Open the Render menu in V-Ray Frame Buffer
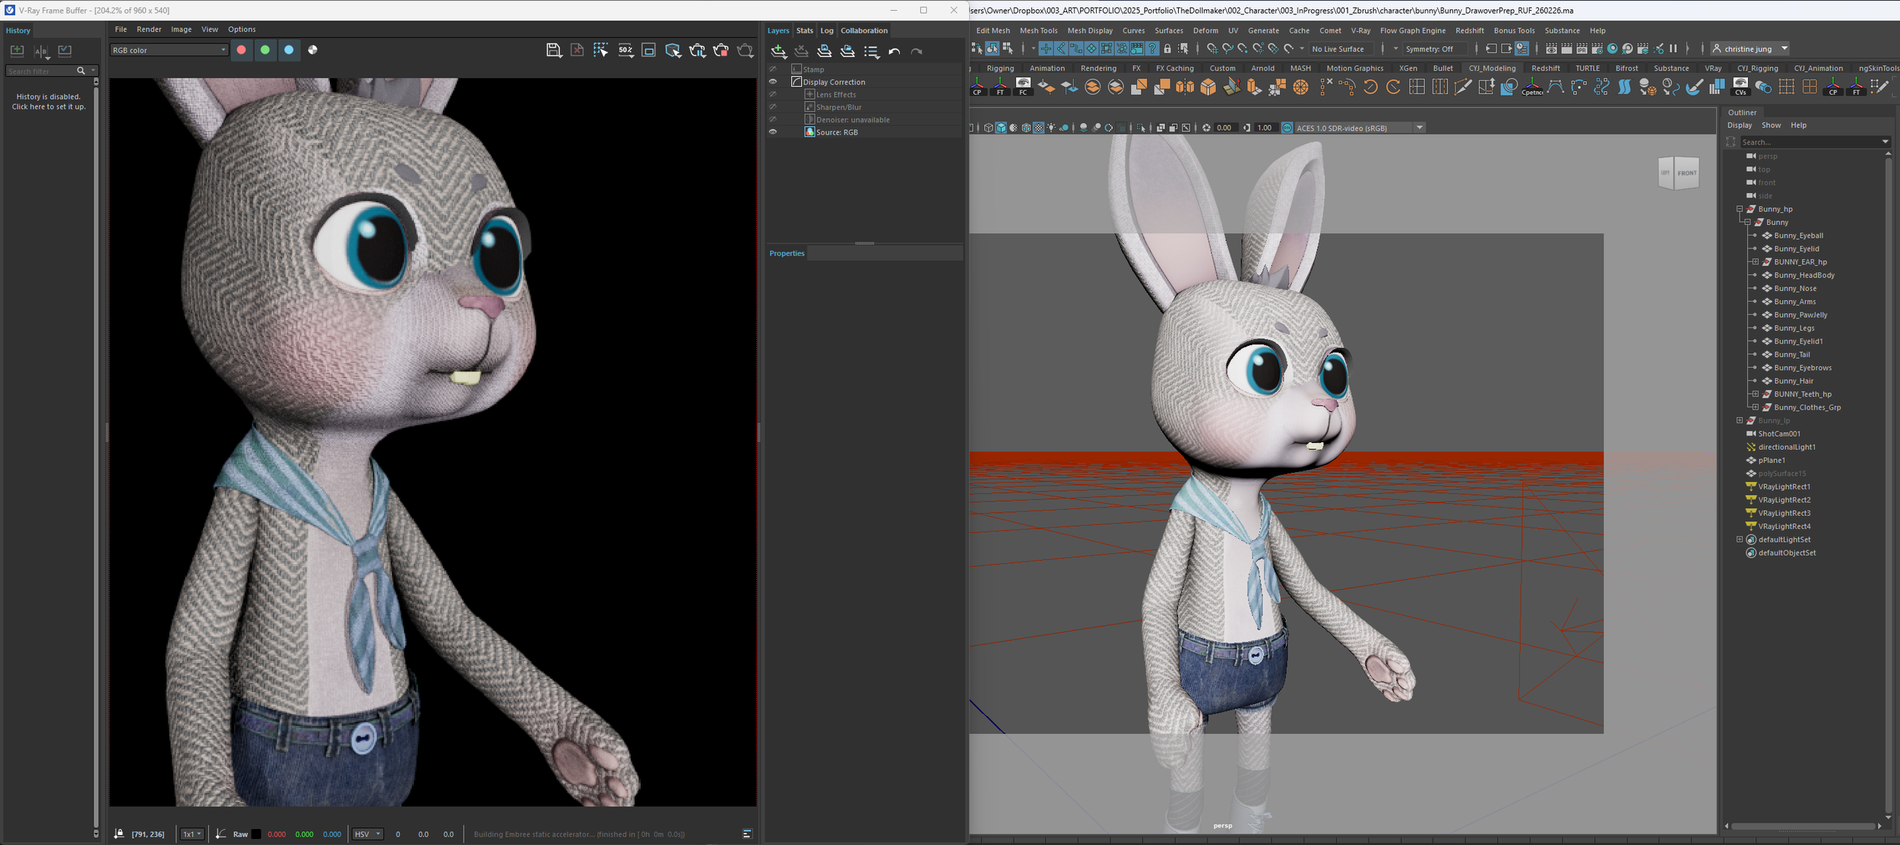The height and width of the screenshot is (845, 1900). coord(149,30)
